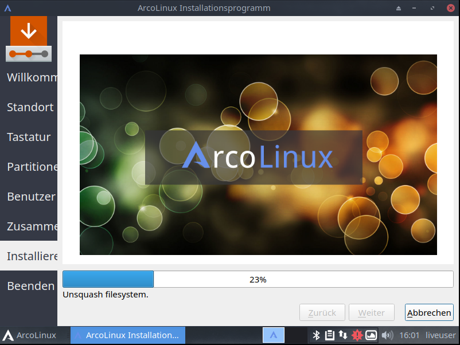Open the clipboard manager in the tray
The height and width of the screenshot is (345, 460).
tap(330, 335)
